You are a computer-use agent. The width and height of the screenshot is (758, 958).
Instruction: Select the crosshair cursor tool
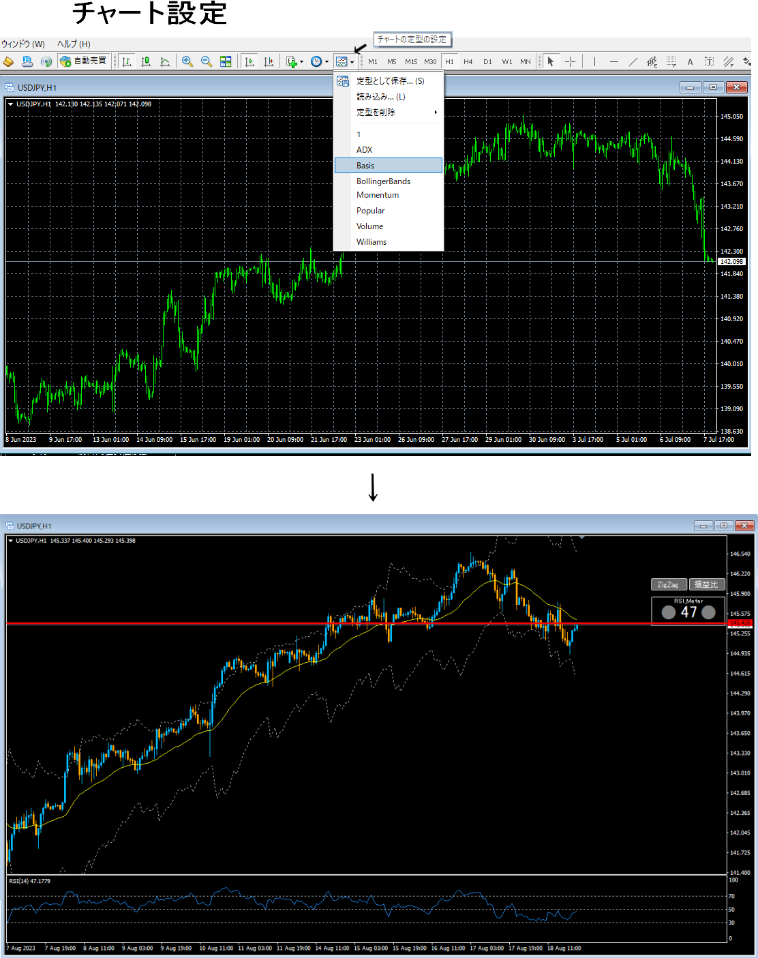click(570, 61)
